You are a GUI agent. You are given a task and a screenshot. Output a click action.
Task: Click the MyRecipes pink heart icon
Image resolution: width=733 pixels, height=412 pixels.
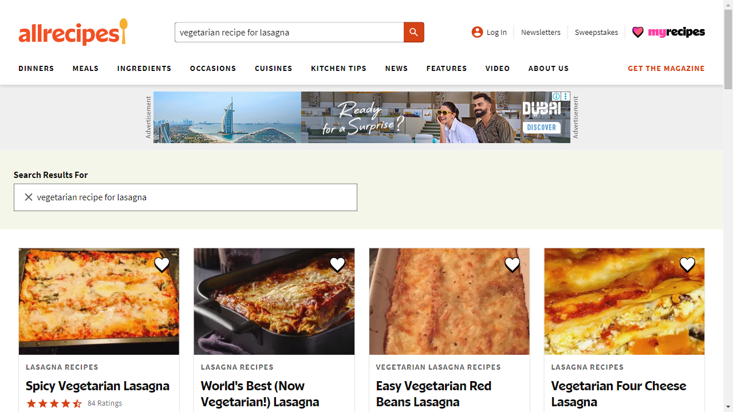point(638,32)
